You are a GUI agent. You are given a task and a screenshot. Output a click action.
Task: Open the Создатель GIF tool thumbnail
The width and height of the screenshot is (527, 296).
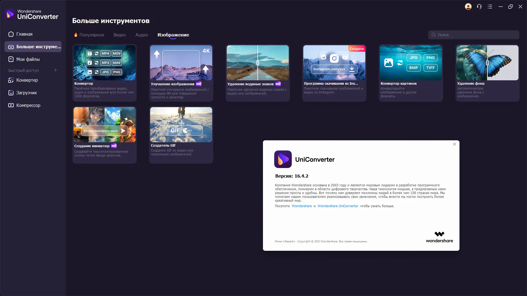[181, 124]
